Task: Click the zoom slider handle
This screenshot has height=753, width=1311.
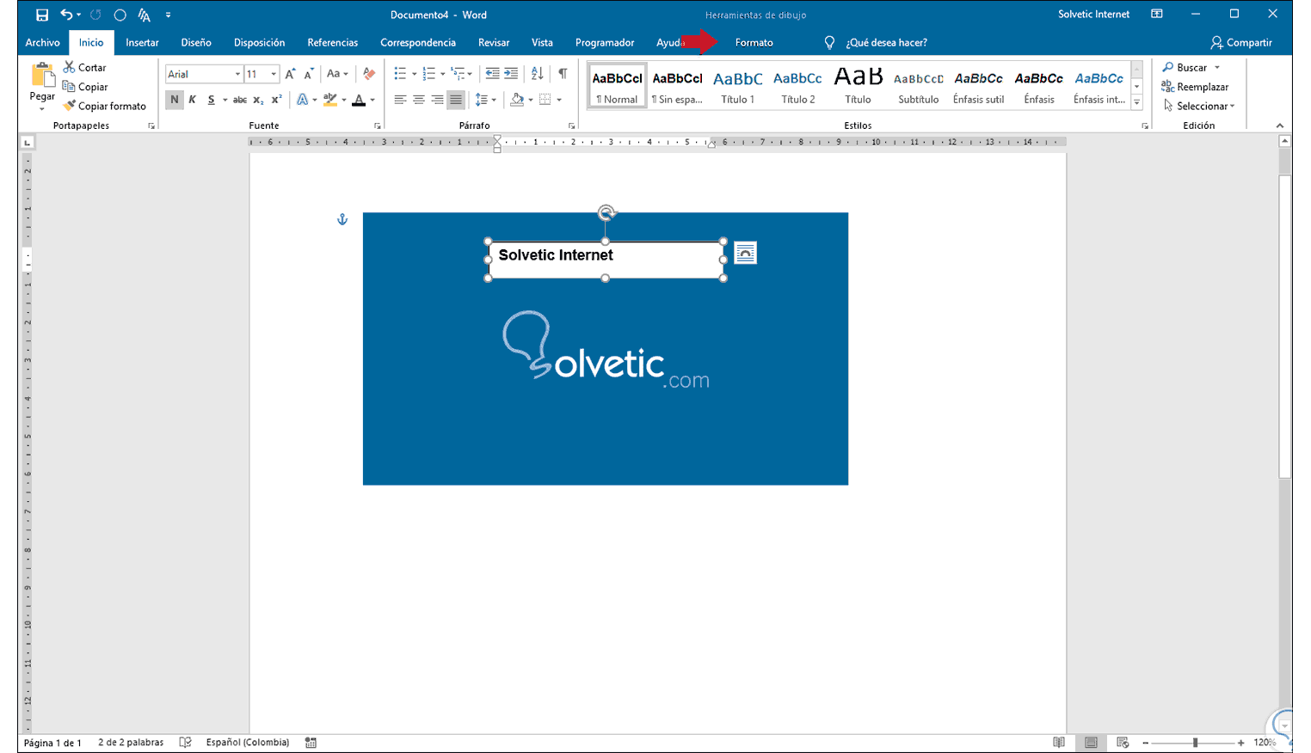Action: 1195,743
